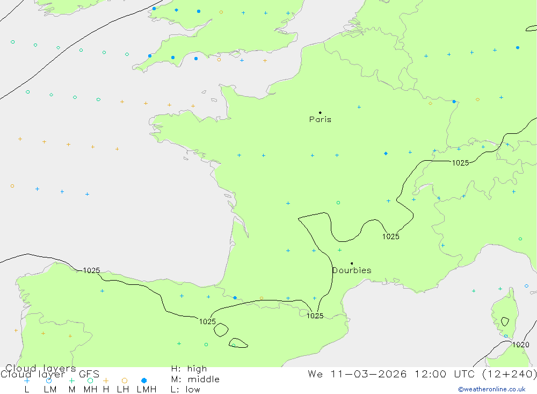Screen dimensions: 537x394
Task: Click the Dourbies city dot marker
Action: point(352,263)
